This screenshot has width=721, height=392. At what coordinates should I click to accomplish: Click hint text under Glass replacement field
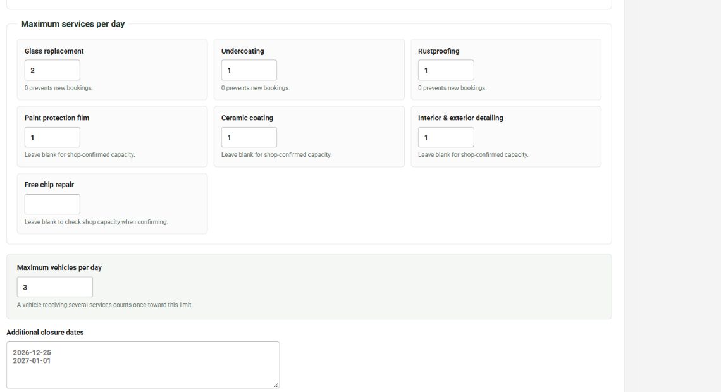point(58,88)
